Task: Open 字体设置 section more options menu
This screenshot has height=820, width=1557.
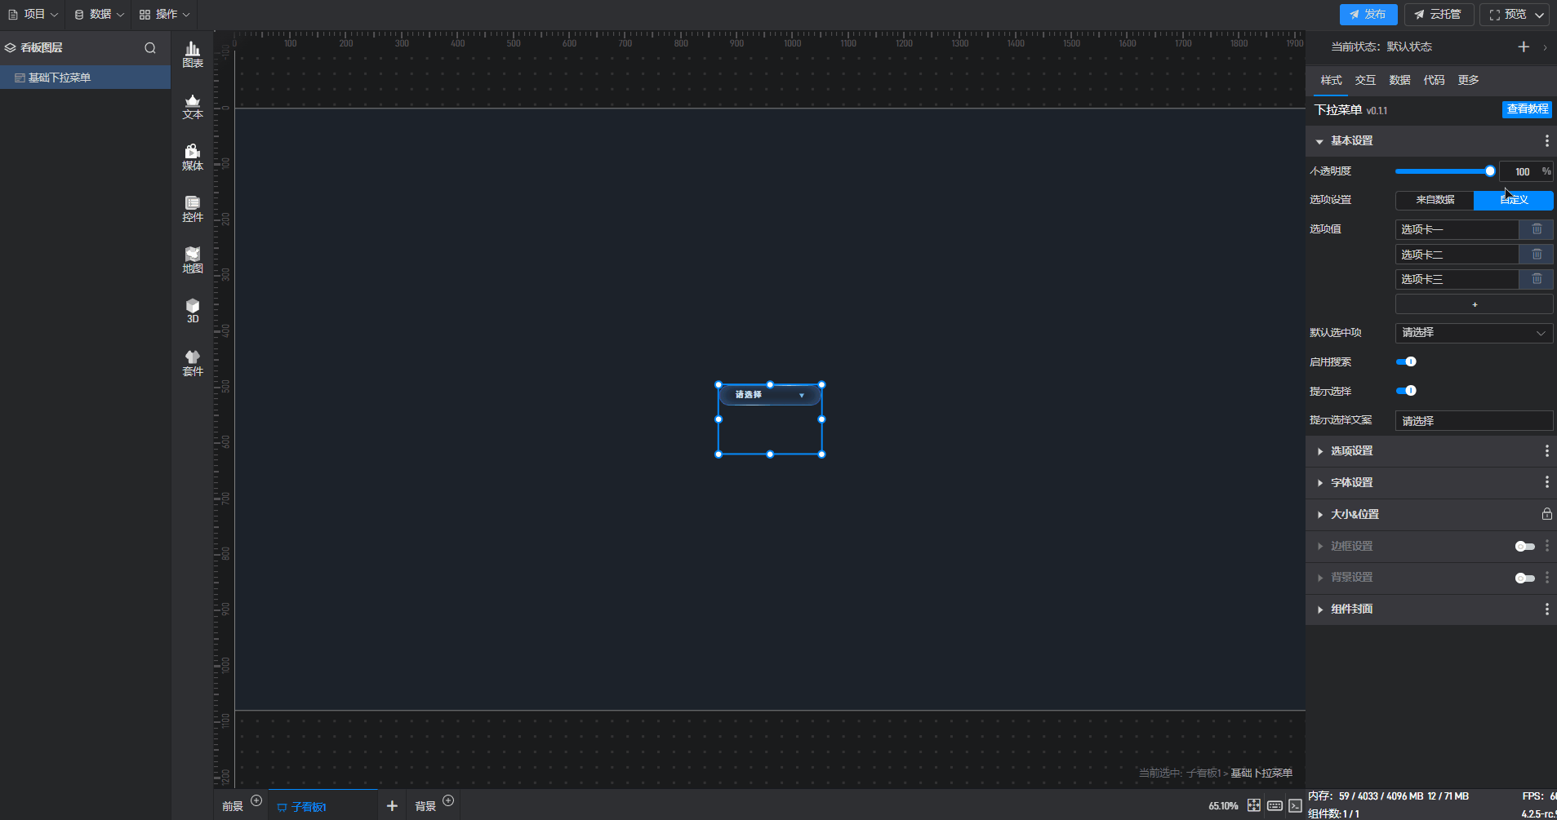Action: 1546,482
